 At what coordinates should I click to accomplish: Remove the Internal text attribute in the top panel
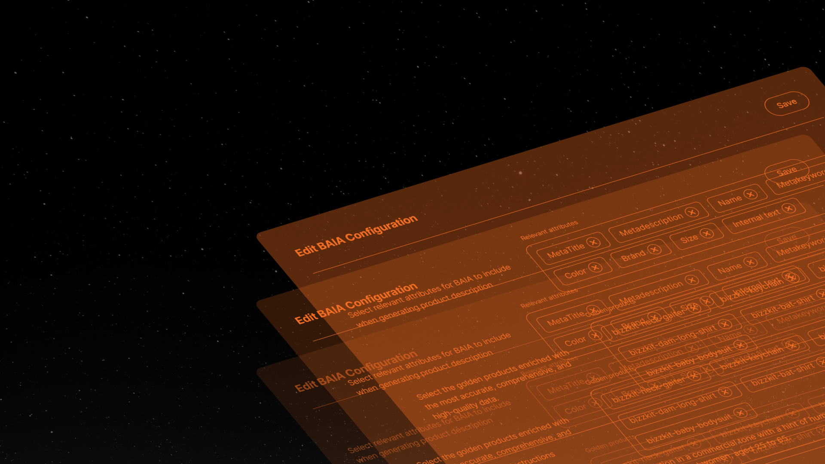pos(788,208)
